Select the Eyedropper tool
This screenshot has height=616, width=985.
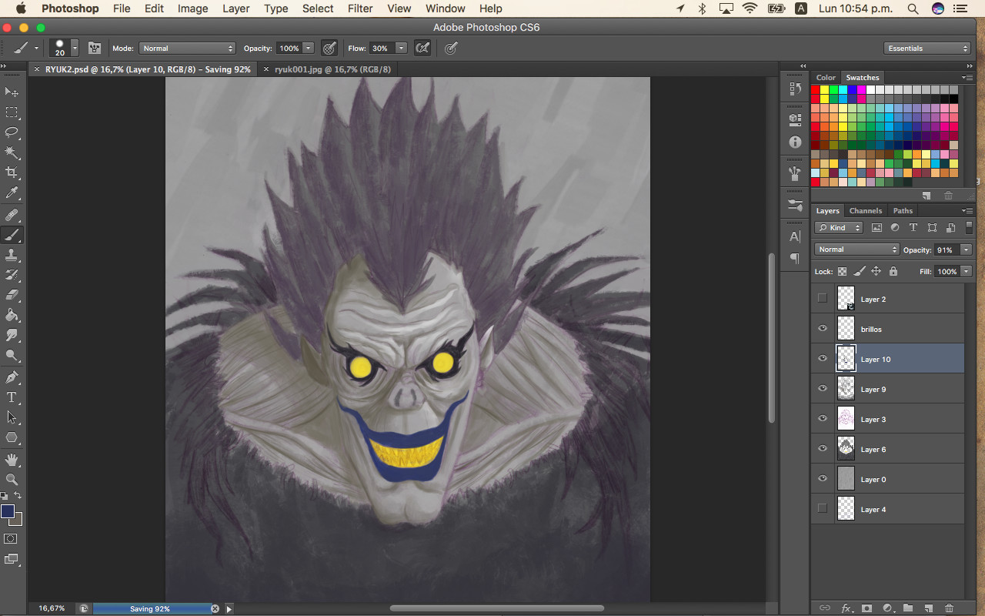click(12, 192)
